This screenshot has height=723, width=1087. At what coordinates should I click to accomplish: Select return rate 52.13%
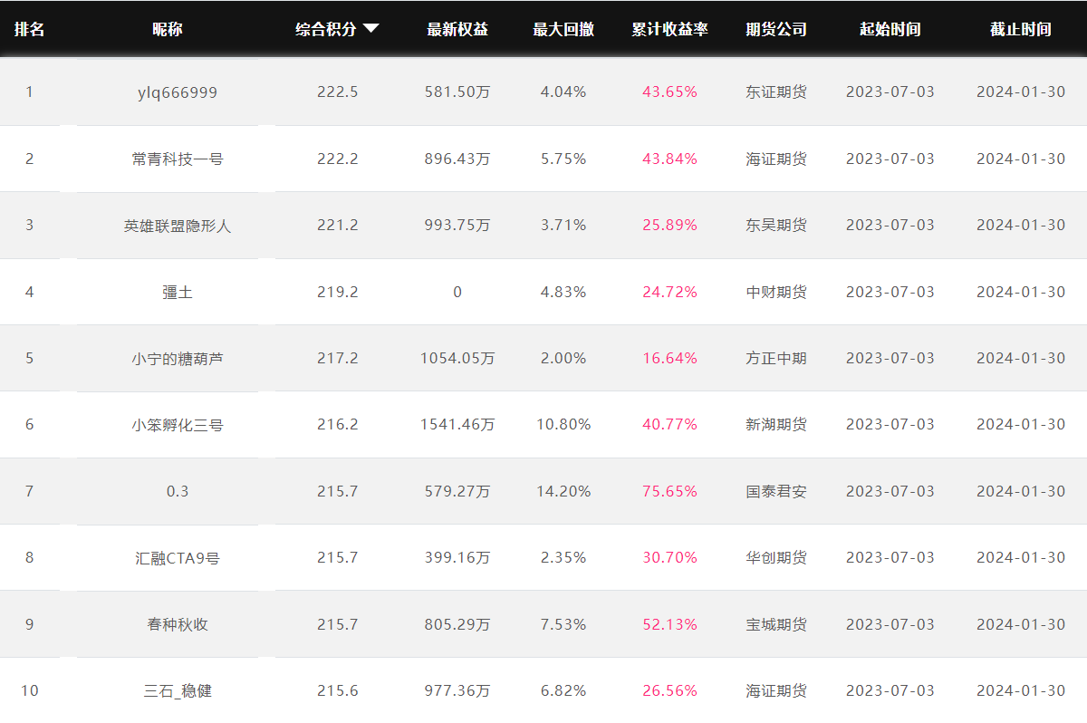click(x=670, y=624)
